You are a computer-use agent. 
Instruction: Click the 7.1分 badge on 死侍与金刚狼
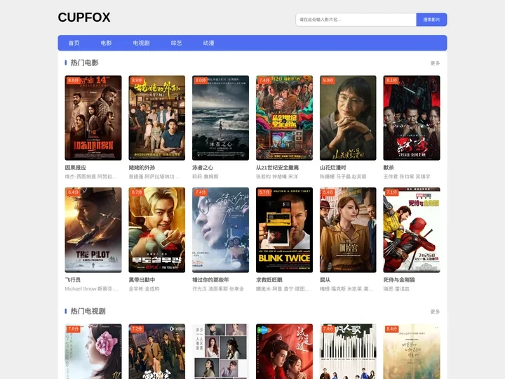[x=391, y=192]
